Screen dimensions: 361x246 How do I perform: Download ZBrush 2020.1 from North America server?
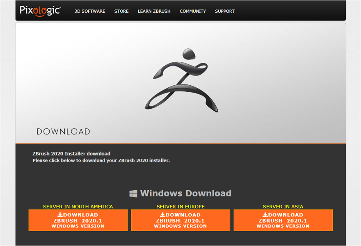coord(78,221)
